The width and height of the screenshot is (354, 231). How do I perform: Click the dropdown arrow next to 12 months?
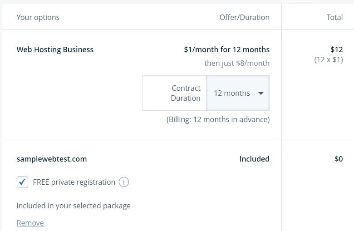[261, 93]
